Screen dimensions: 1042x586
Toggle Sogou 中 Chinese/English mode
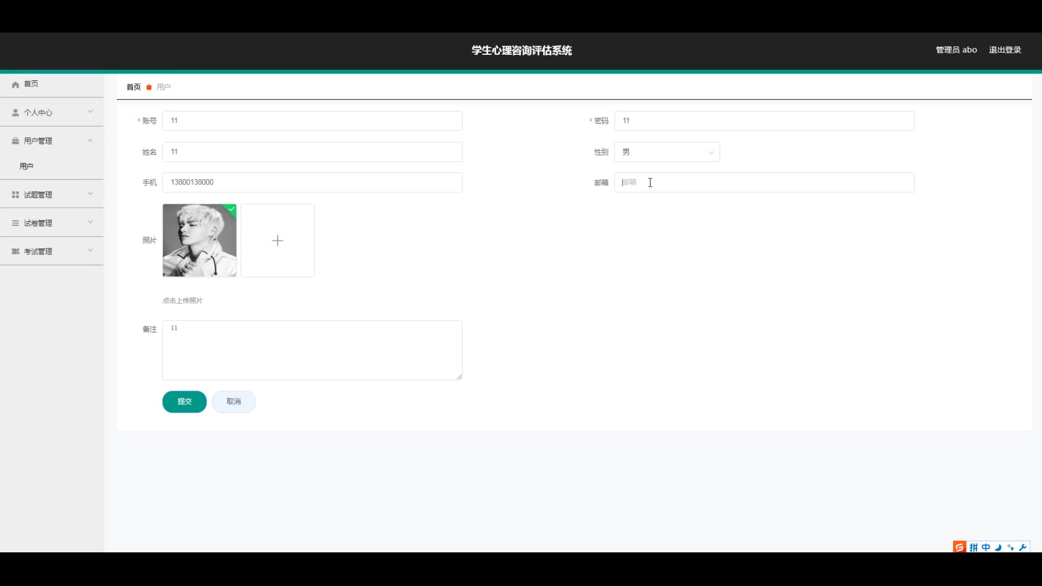coord(986,547)
